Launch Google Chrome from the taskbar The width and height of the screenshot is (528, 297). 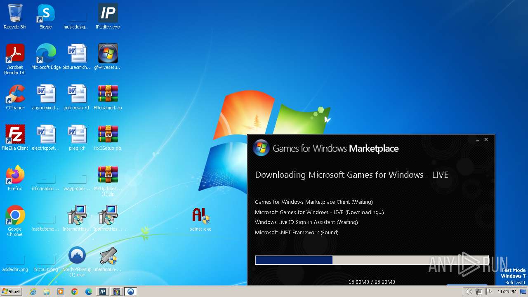click(75, 292)
